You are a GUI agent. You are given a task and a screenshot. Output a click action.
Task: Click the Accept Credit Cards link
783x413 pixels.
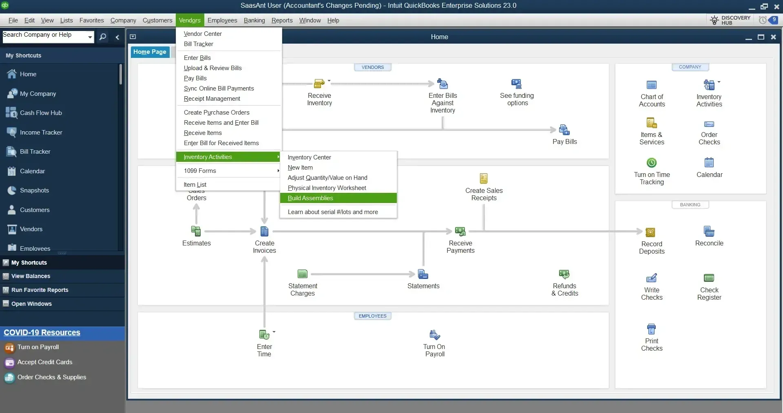tap(45, 362)
